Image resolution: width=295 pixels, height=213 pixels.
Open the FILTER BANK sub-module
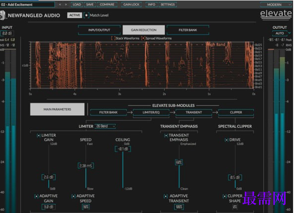pyautogui.click(x=108, y=112)
